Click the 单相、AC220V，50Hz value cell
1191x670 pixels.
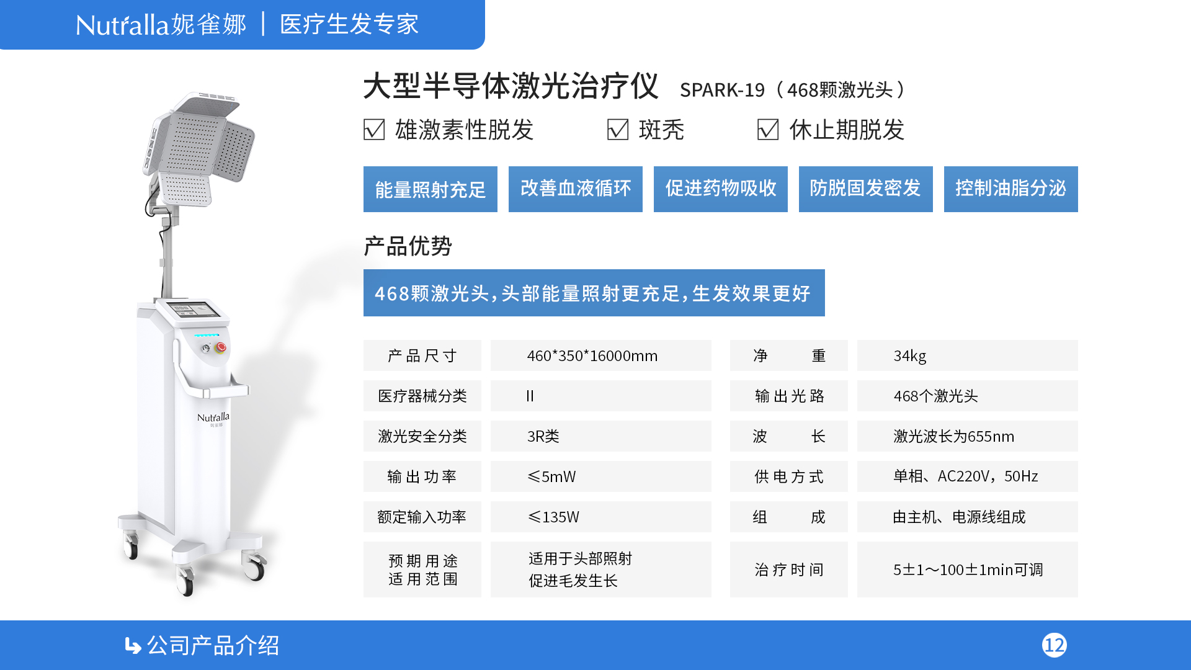[968, 476]
